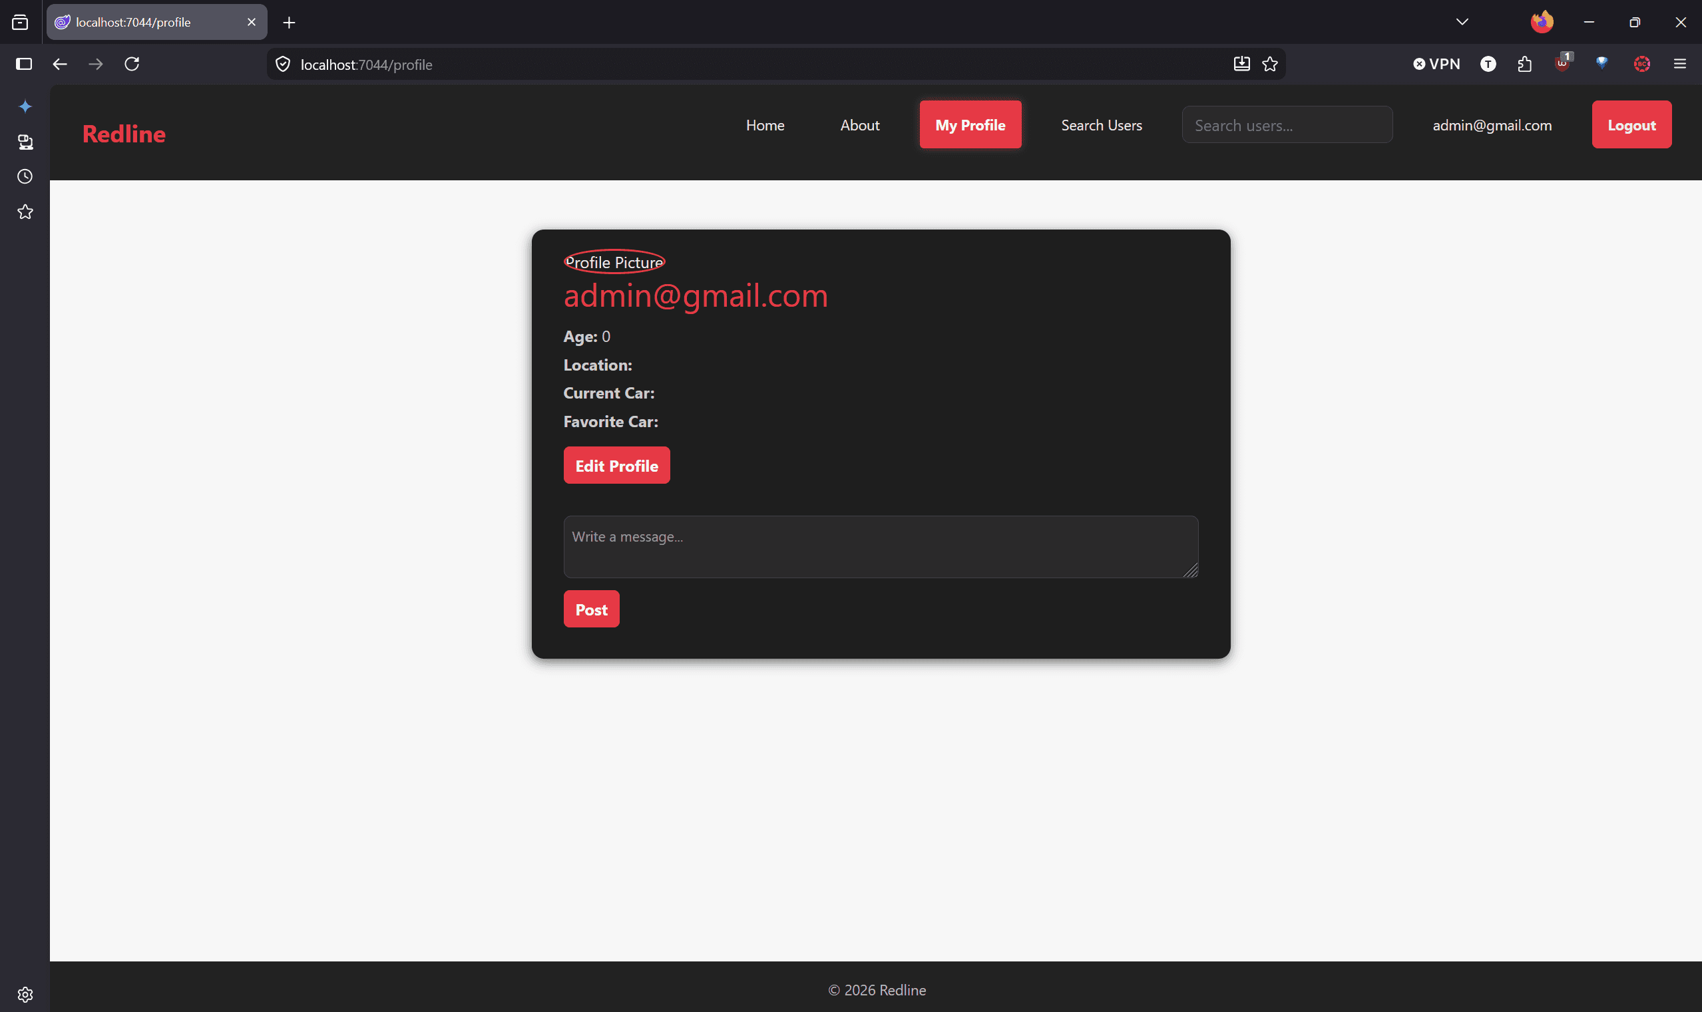
Task: Open sidebar settings gear icon
Action: coord(25,995)
